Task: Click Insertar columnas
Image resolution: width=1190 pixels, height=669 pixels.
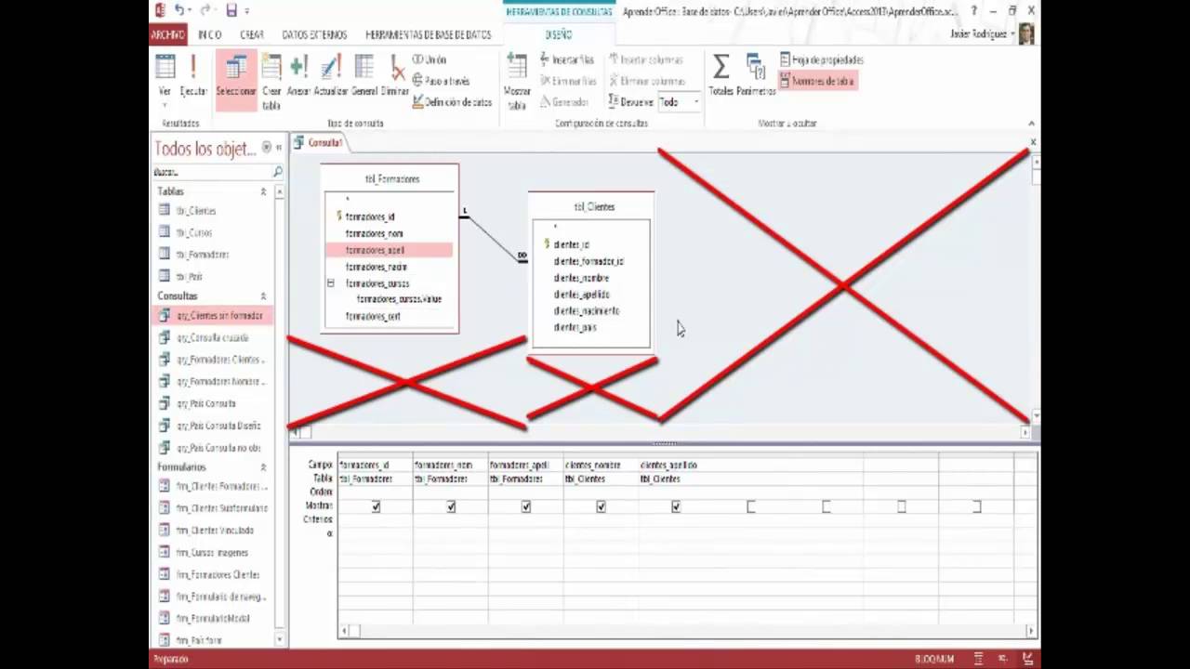Action: [645, 60]
